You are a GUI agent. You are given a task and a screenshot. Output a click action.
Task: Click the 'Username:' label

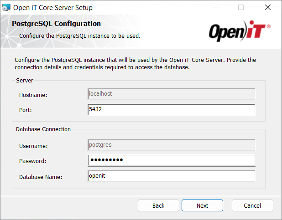tap(33, 146)
